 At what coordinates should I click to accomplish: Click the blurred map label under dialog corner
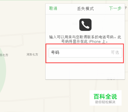click(111, 78)
